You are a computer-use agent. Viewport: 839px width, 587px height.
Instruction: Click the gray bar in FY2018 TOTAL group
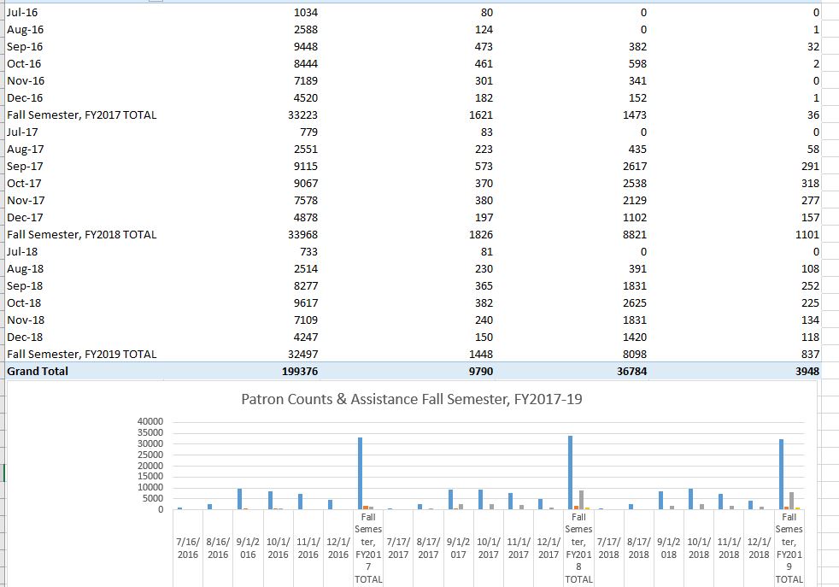coord(582,501)
